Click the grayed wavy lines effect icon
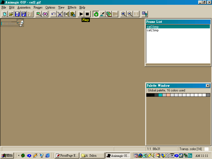 click(115, 14)
